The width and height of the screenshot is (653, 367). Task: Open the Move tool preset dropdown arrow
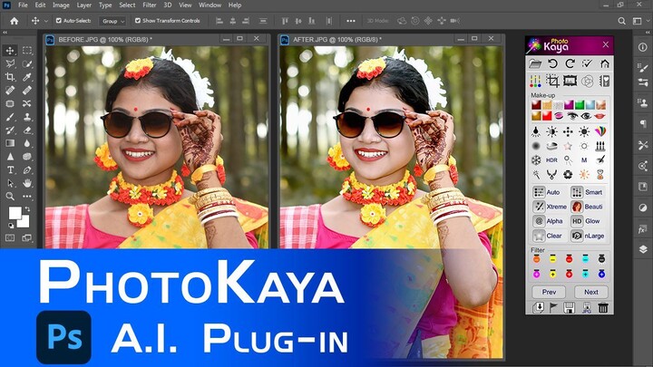[46, 21]
